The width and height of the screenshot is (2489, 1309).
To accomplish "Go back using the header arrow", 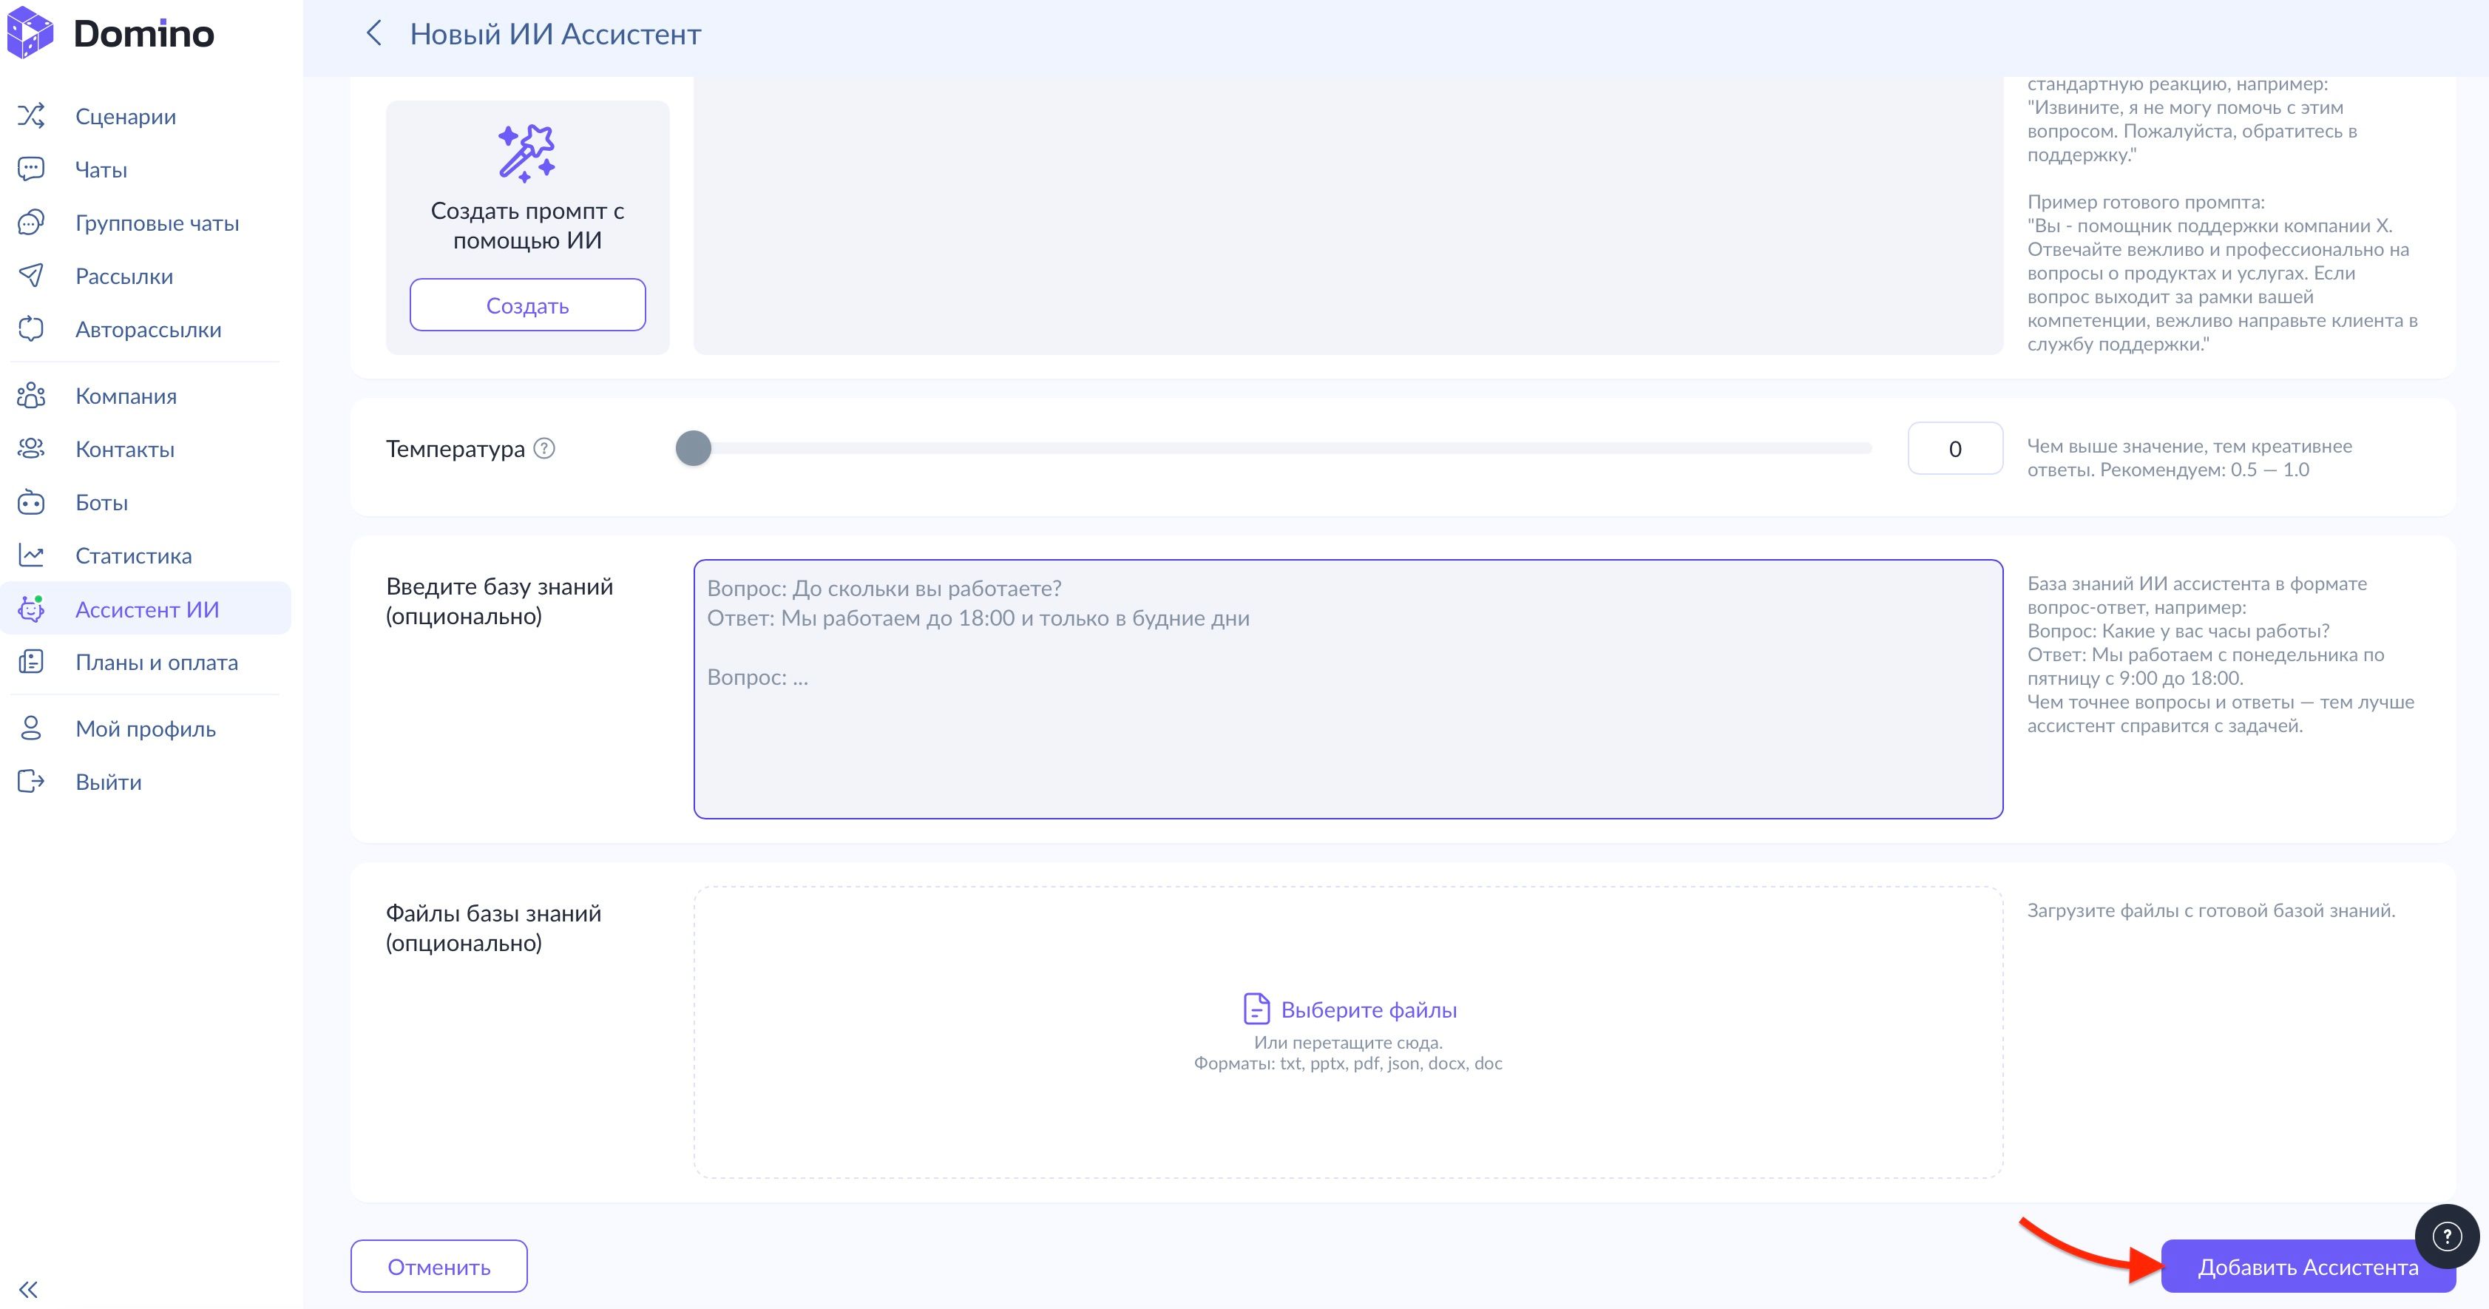I will [x=374, y=34].
